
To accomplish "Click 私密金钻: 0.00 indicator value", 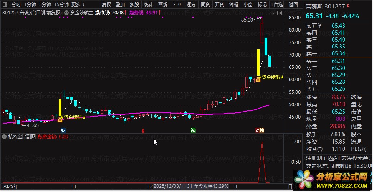I will [x=53, y=137].
